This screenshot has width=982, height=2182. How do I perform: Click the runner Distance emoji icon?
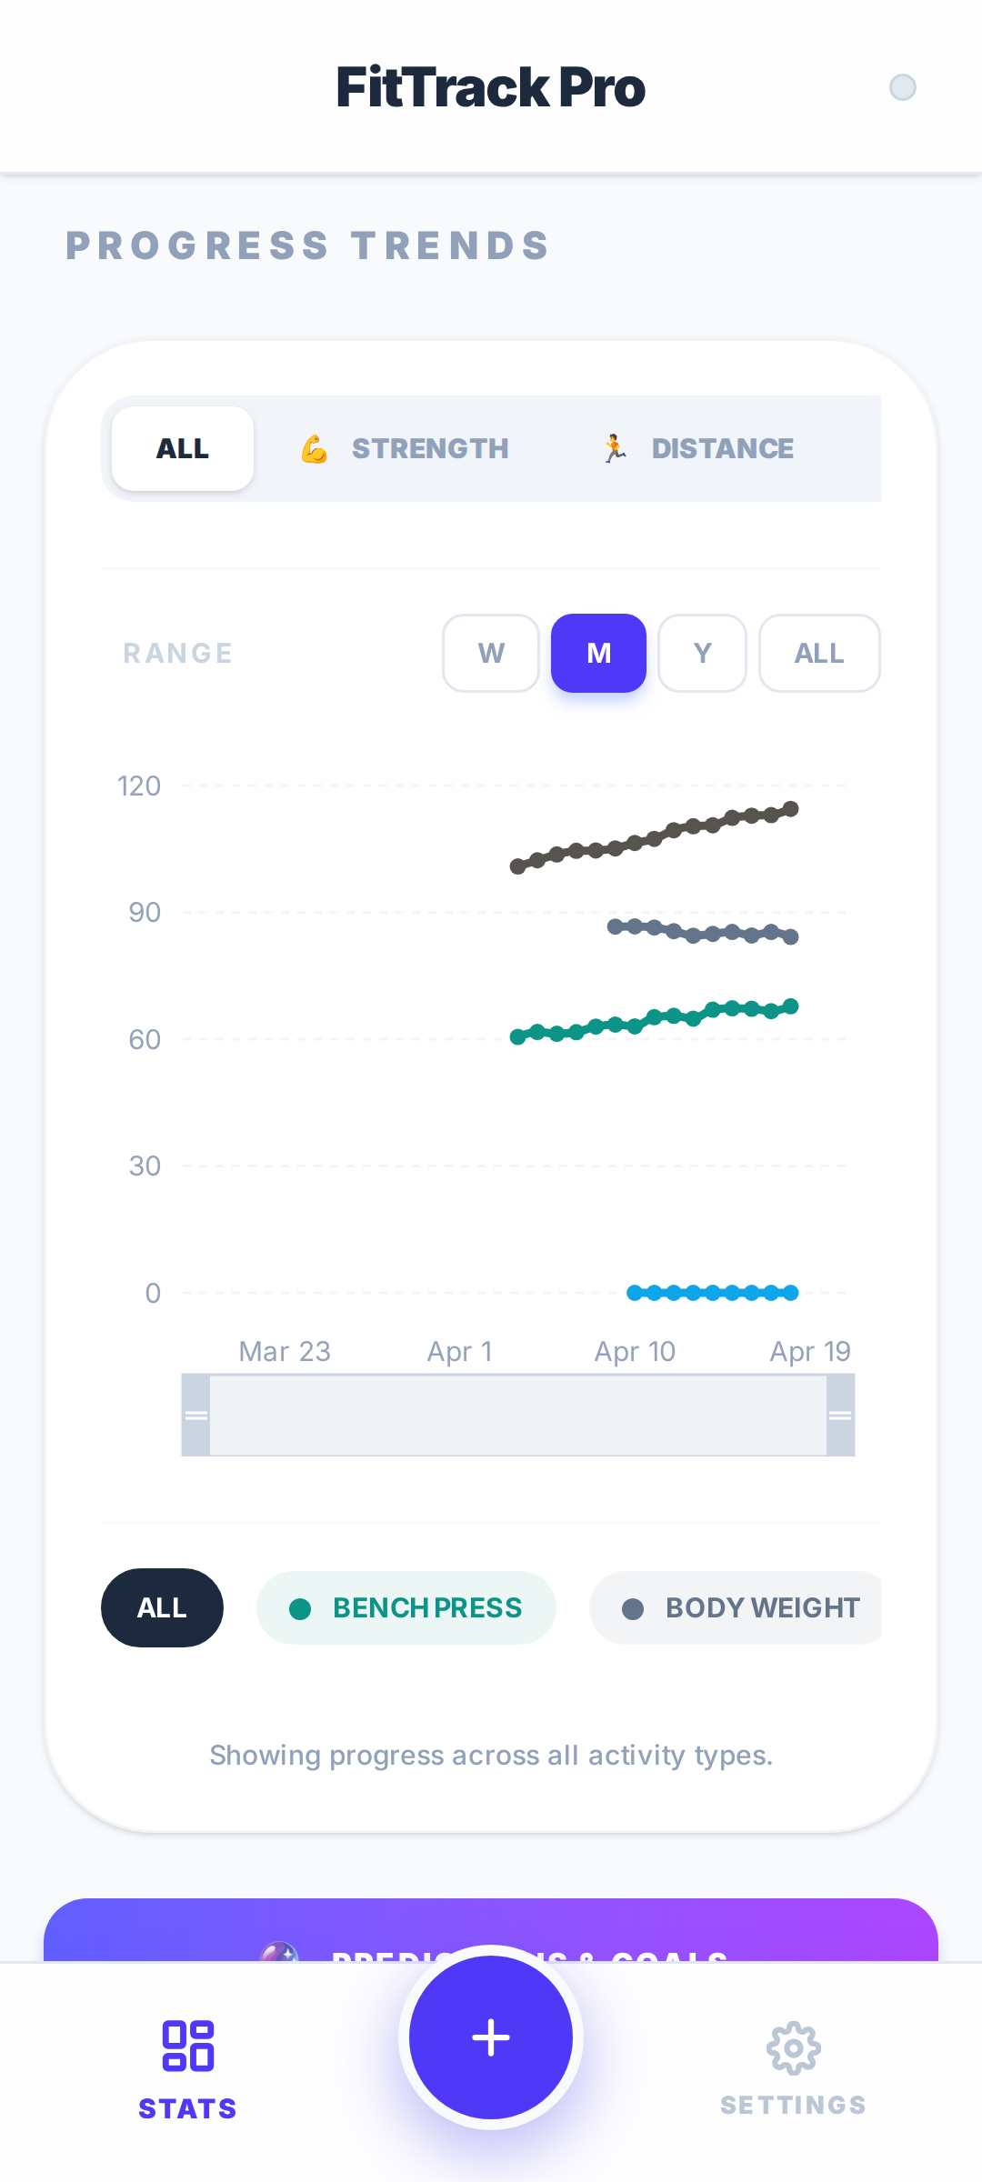click(615, 449)
